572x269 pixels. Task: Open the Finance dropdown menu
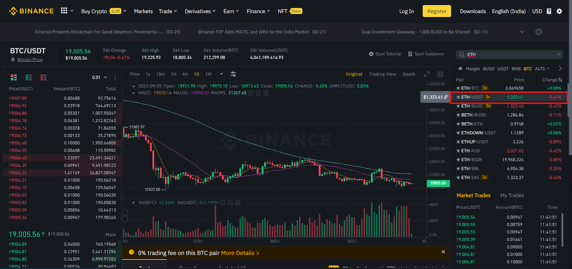(258, 11)
